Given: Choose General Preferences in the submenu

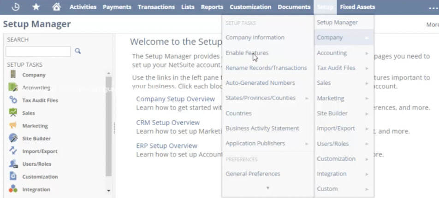Looking at the screenshot, I should click(253, 174).
